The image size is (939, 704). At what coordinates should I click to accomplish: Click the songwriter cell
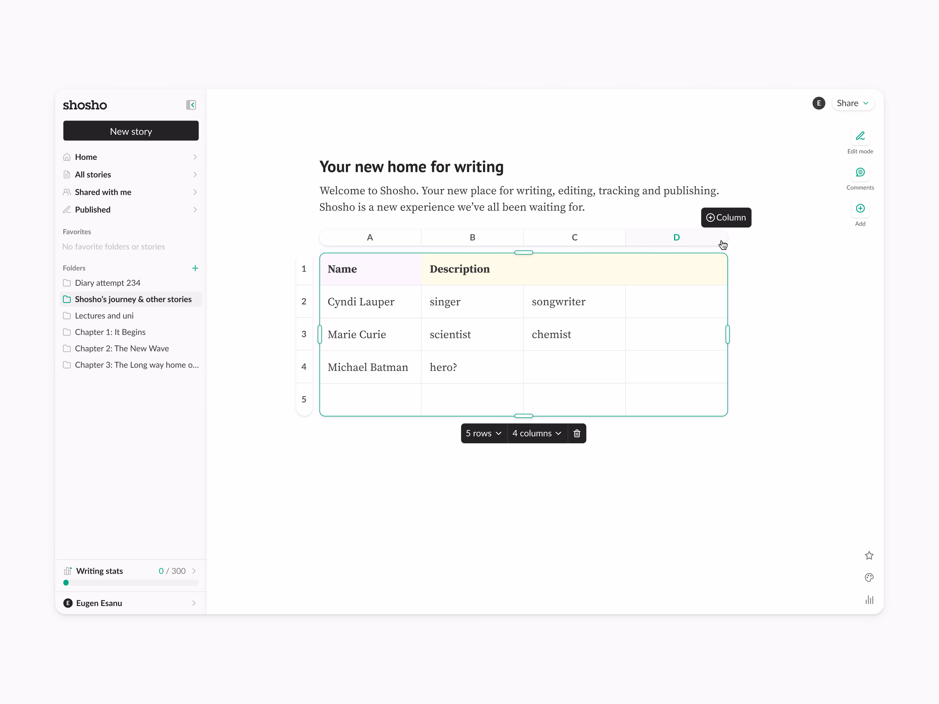click(x=574, y=302)
